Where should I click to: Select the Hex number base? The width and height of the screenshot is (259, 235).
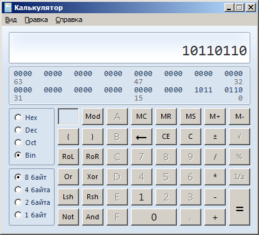pyautogui.click(x=26, y=117)
